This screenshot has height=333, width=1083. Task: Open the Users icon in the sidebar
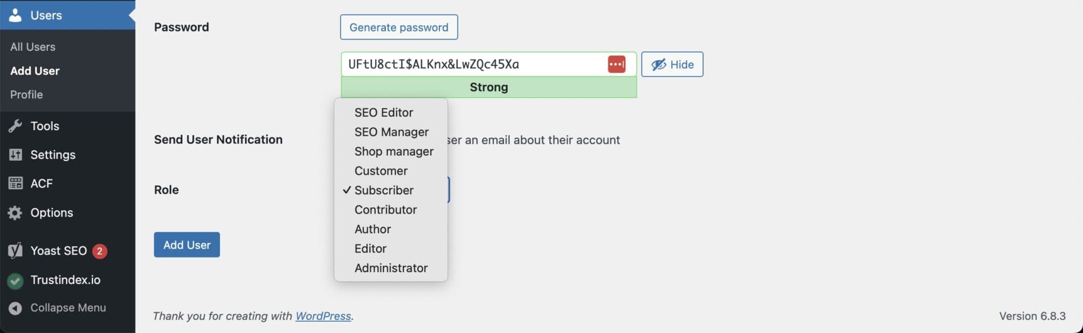click(15, 15)
